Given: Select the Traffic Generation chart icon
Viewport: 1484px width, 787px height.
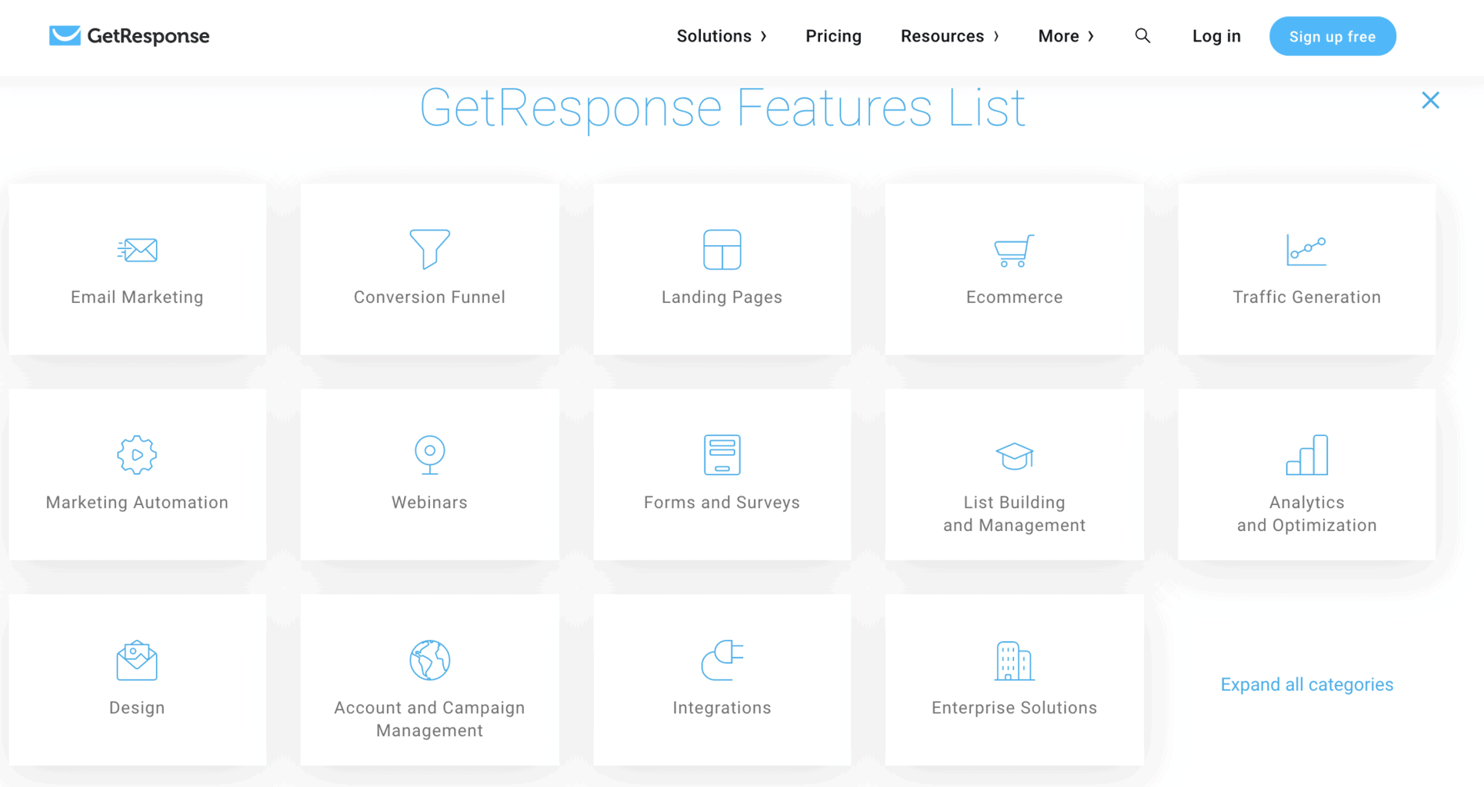Looking at the screenshot, I should [x=1306, y=251].
